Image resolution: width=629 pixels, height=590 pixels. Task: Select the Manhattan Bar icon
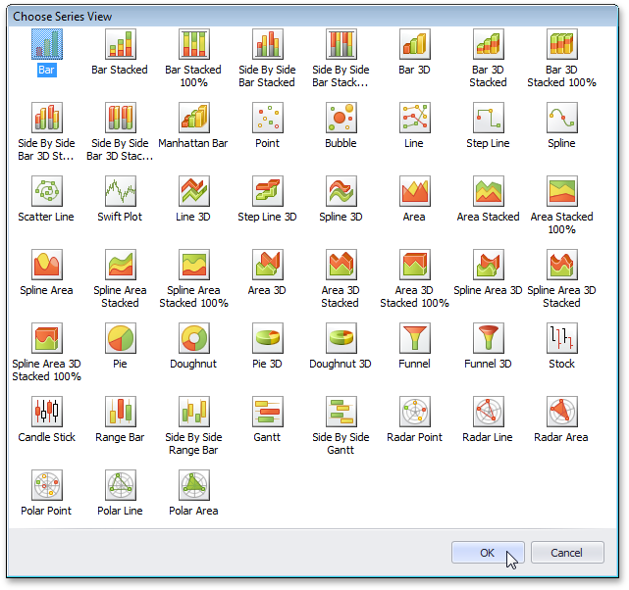click(x=194, y=118)
